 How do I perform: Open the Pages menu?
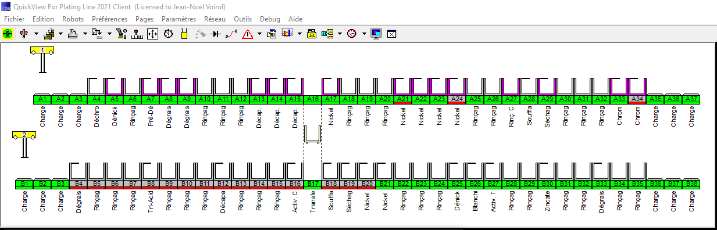coord(144,19)
